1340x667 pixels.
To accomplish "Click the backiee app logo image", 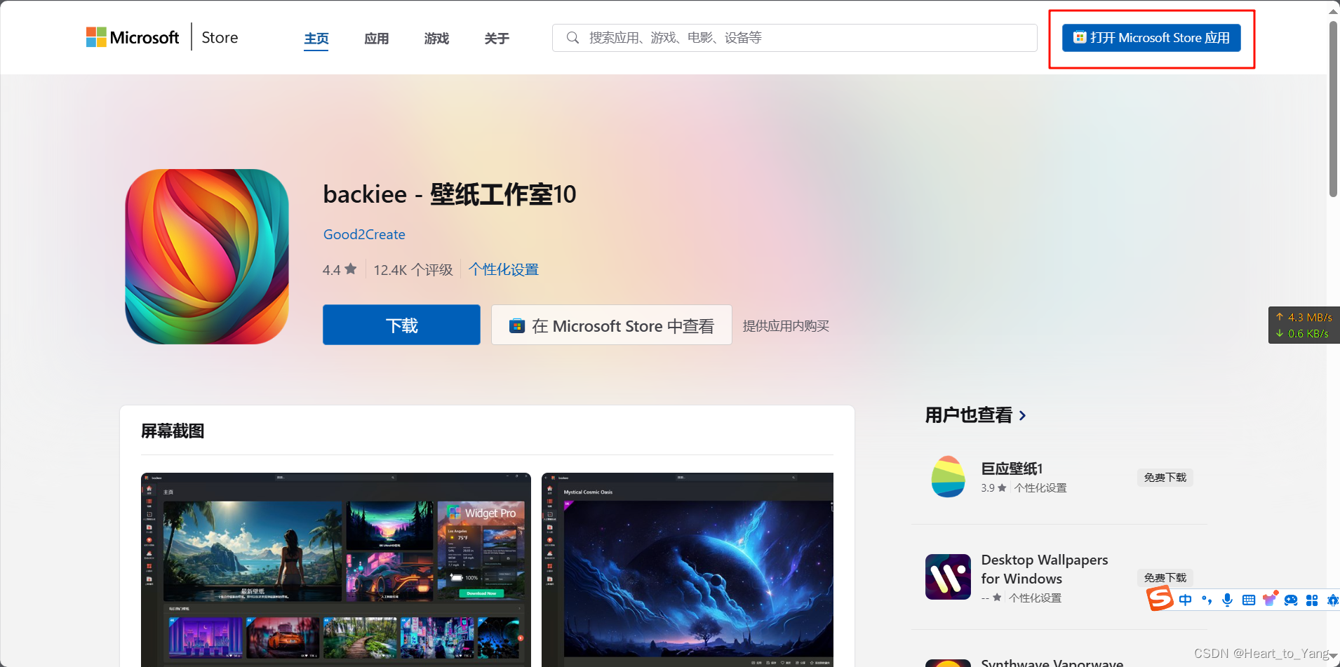I will (x=207, y=257).
